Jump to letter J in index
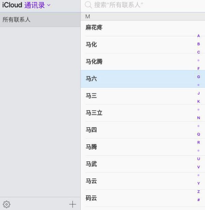205x210 pixels. coord(199,93)
